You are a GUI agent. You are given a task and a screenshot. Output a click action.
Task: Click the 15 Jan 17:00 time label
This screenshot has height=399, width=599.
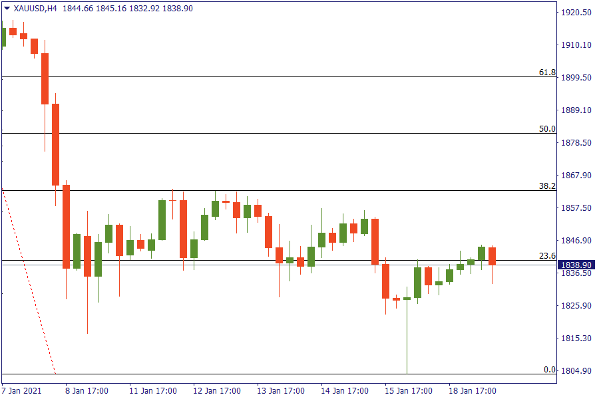pyautogui.click(x=408, y=390)
